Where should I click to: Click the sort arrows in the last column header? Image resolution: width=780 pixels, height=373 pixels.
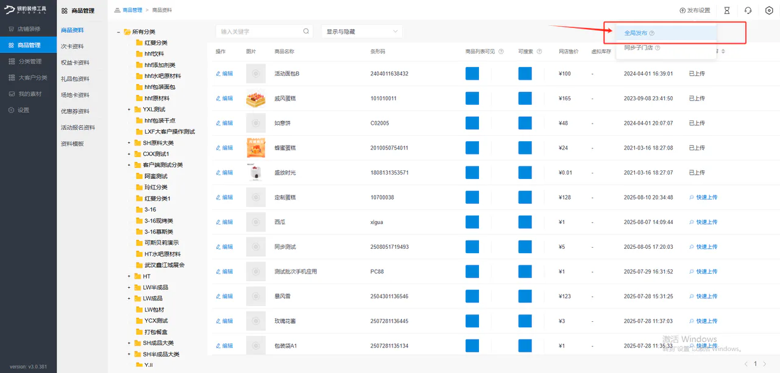(723, 52)
